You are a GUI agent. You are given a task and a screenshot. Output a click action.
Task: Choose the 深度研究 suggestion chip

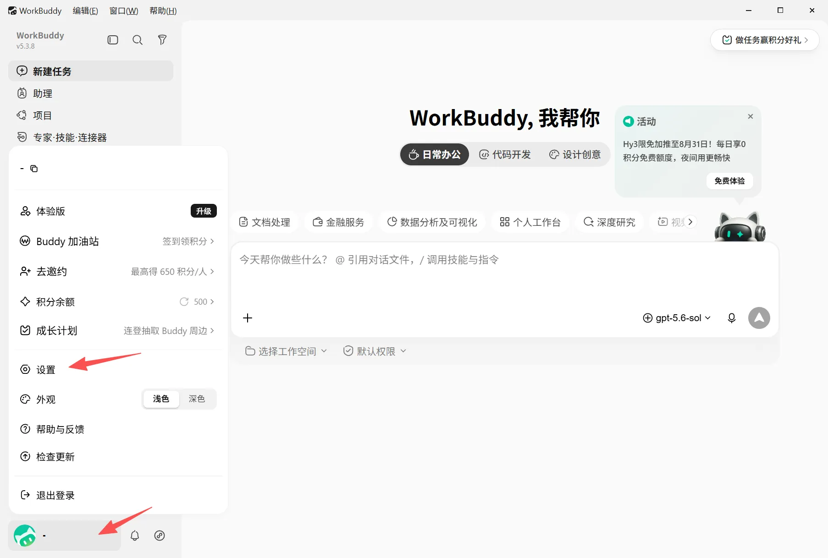click(x=610, y=222)
